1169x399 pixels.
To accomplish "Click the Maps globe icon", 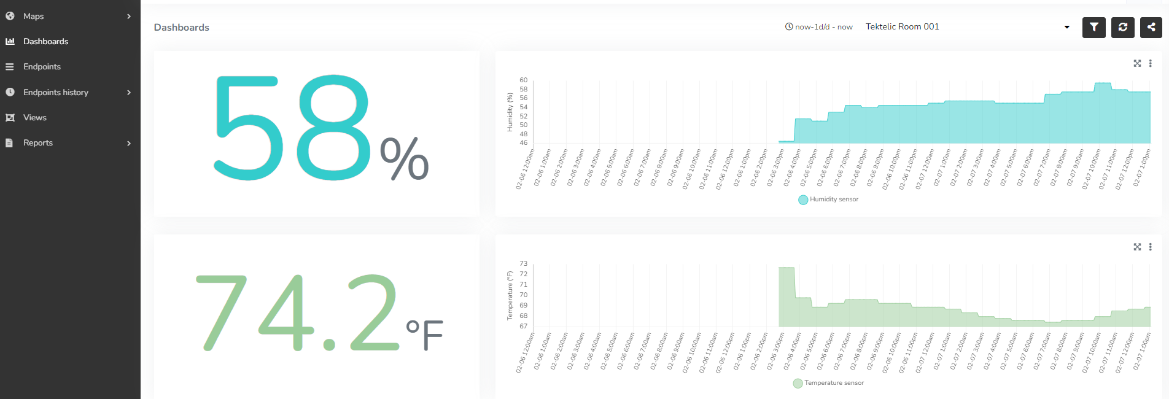I will [10, 16].
